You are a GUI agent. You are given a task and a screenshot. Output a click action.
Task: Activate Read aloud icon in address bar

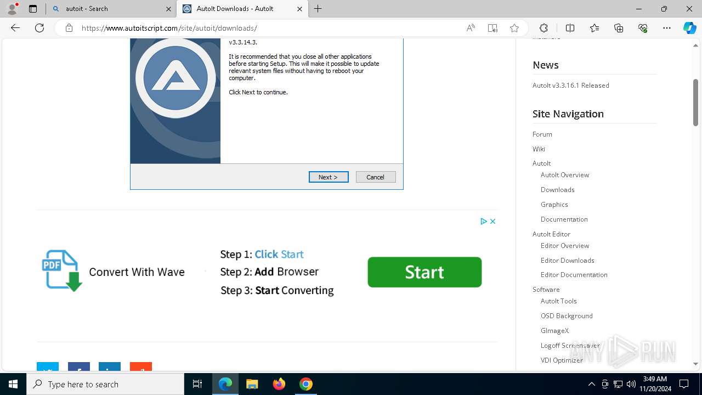coord(471,28)
